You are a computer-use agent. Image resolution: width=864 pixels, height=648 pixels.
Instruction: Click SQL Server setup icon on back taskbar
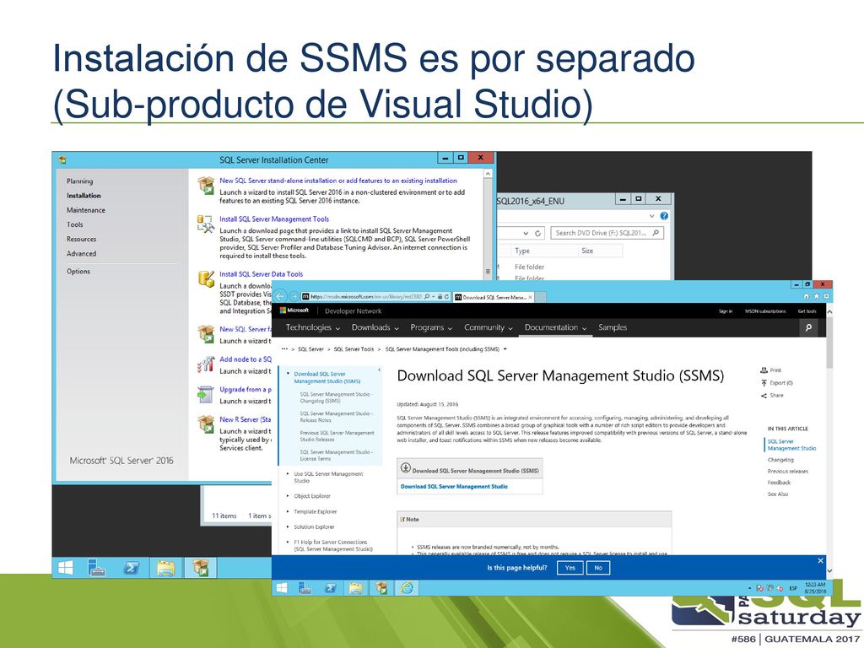[201, 568]
